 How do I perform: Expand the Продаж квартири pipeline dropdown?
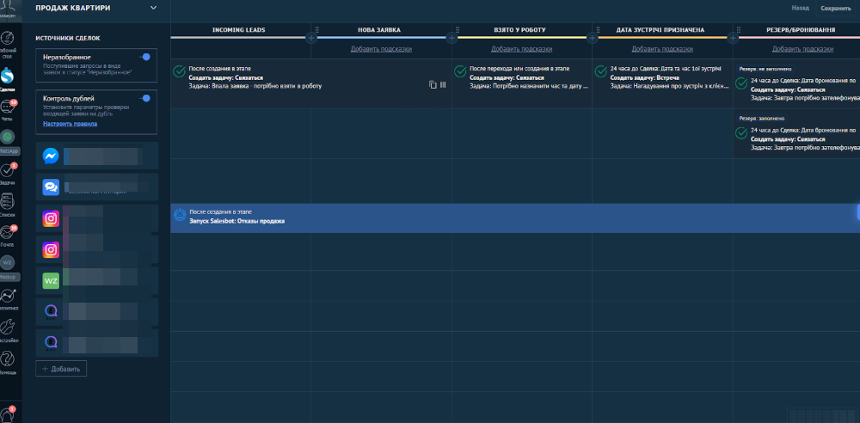coord(153,8)
